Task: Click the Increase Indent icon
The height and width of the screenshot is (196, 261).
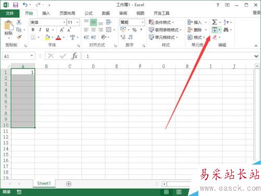Action: coord(93,37)
